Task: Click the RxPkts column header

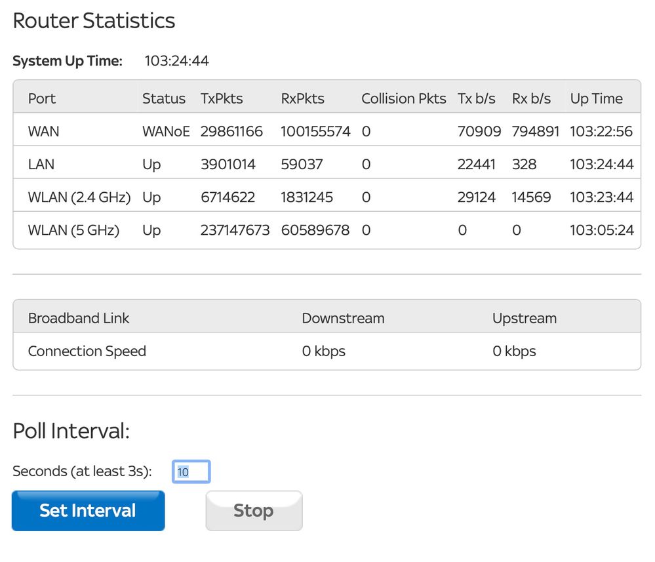Action: pyautogui.click(x=302, y=98)
